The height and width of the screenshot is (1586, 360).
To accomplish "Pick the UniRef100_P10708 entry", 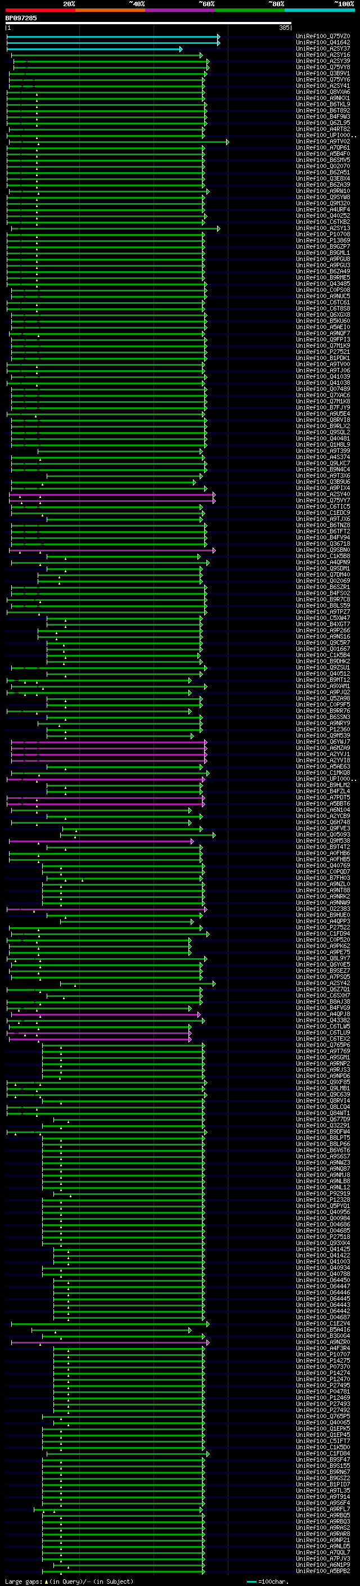I will 323,235.
